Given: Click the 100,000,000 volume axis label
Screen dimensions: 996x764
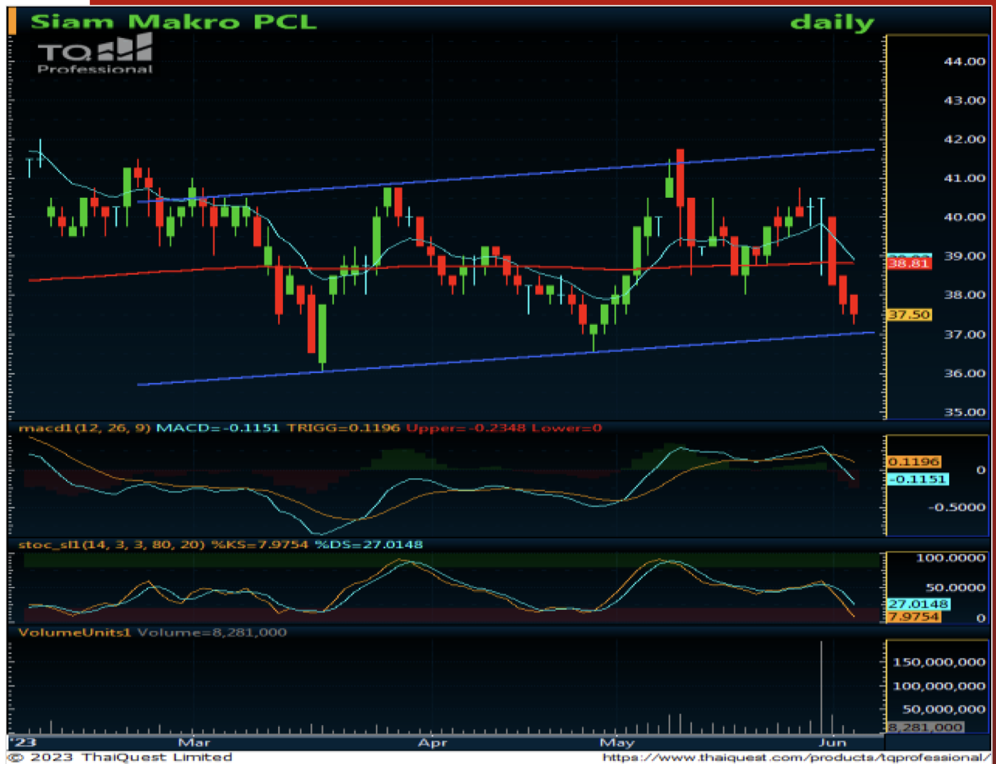Looking at the screenshot, I should click(939, 686).
